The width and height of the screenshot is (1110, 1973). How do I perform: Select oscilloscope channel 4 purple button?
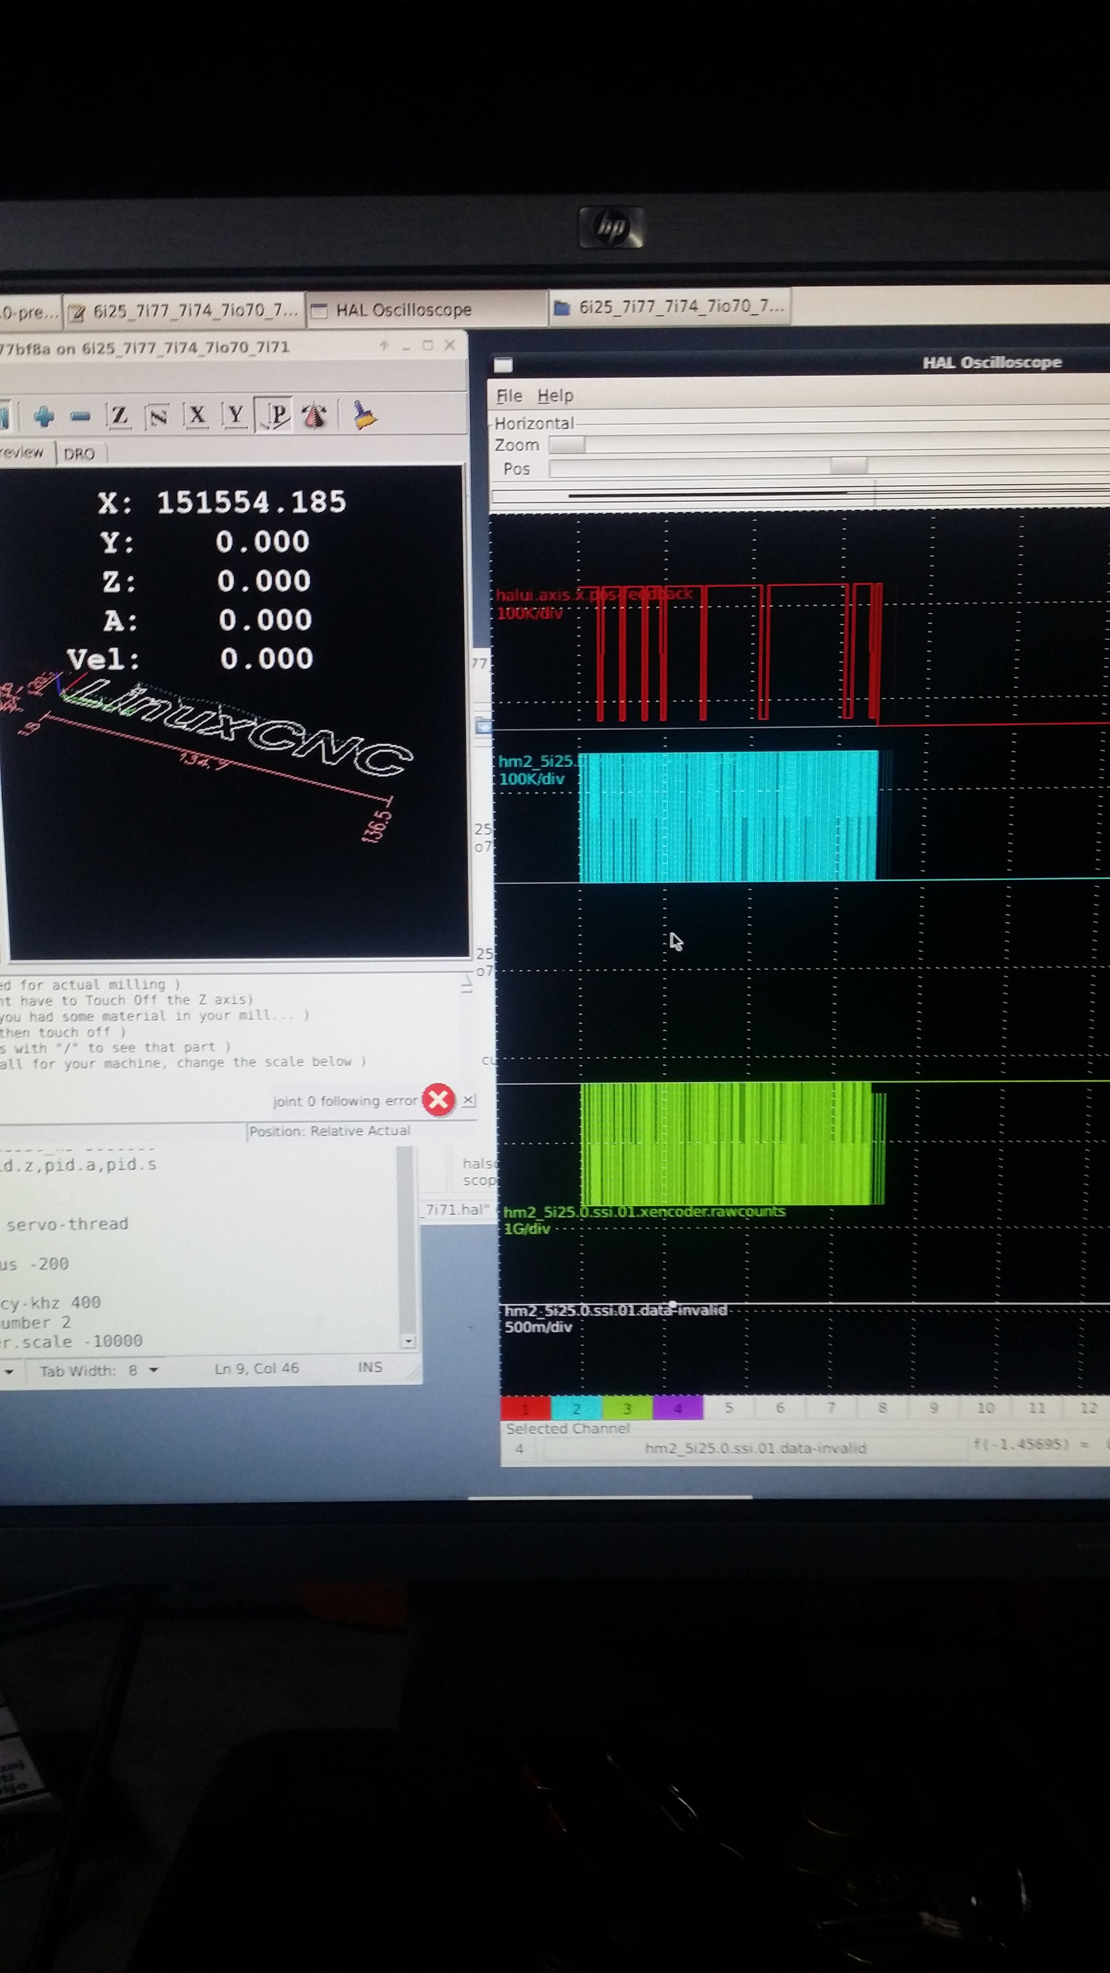(678, 1408)
